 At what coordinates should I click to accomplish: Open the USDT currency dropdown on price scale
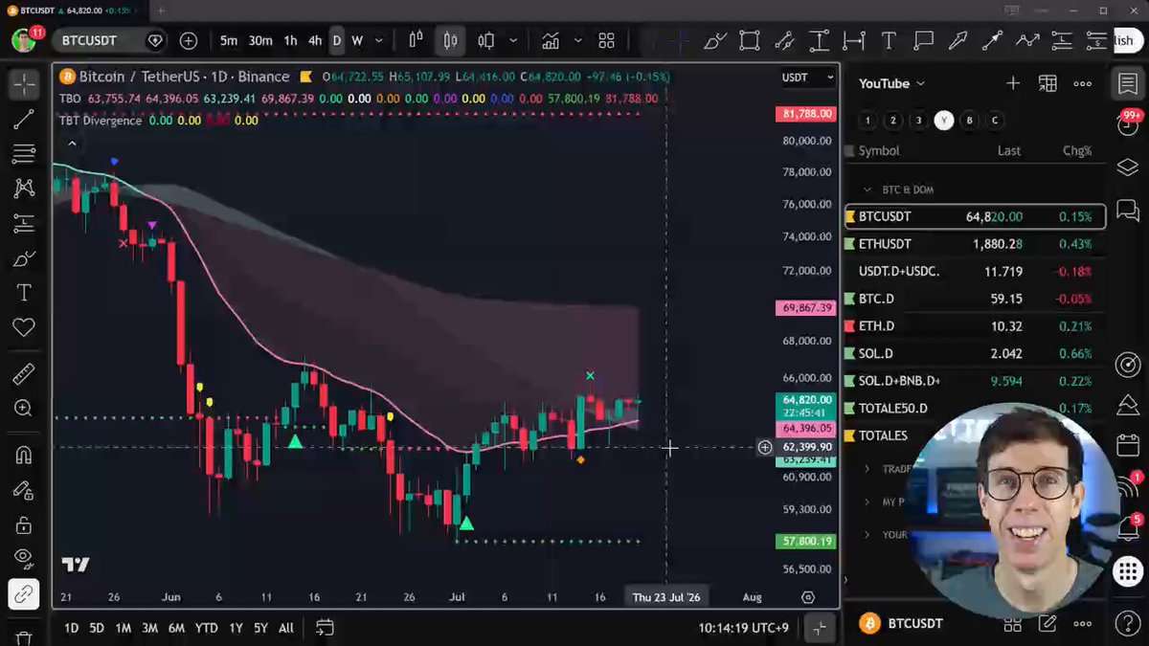(x=808, y=78)
